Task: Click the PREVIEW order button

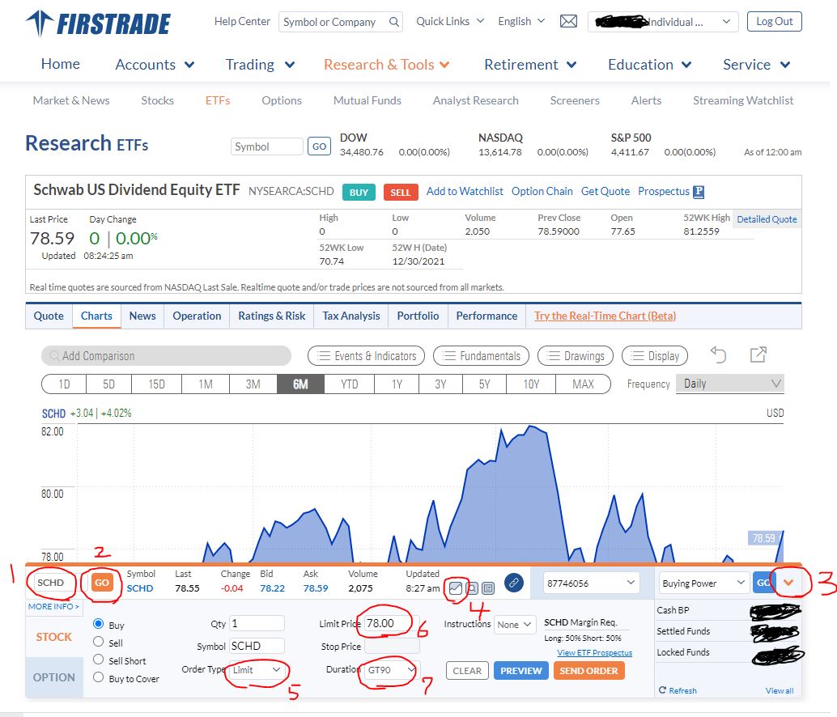Action: [x=521, y=671]
